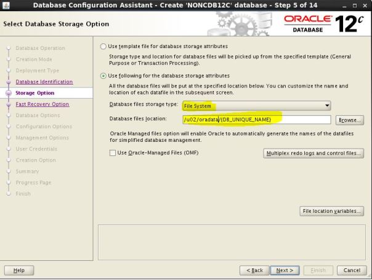Click into Database files location field
Screen dimensions: 372x280
256,120
